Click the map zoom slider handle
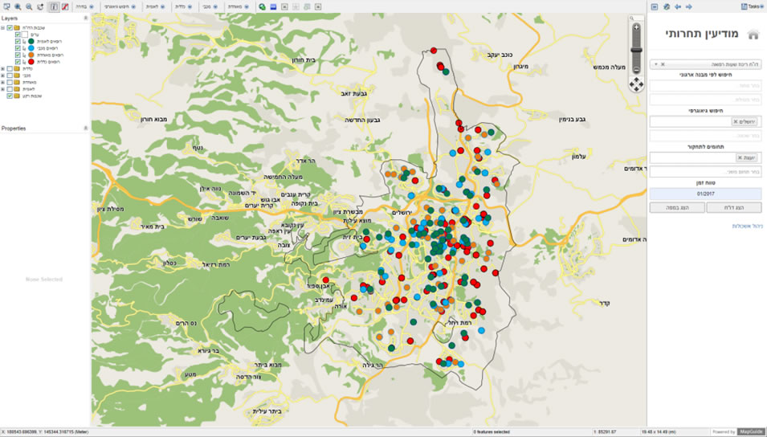Viewport: 767px width, 437px height. click(636, 48)
